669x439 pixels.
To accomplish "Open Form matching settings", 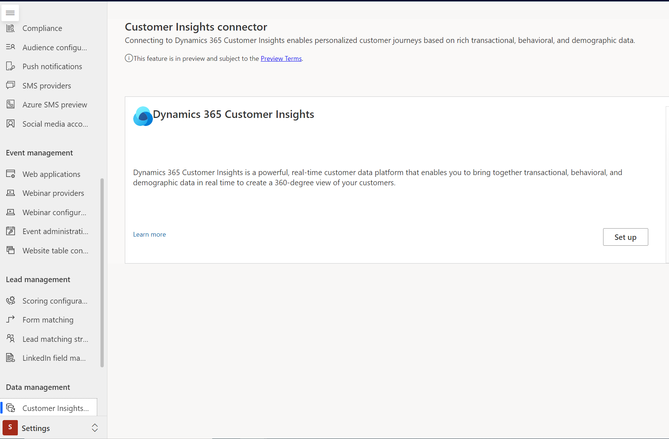I will pyautogui.click(x=49, y=320).
